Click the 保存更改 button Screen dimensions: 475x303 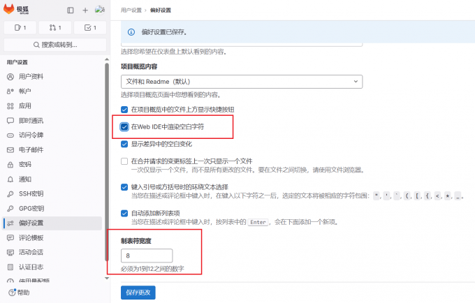(138, 293)
